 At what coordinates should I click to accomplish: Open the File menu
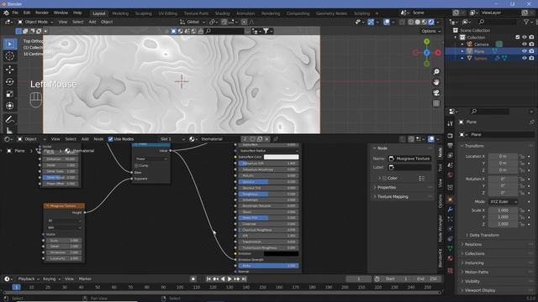pyautogui.click(x=15, y=13)
